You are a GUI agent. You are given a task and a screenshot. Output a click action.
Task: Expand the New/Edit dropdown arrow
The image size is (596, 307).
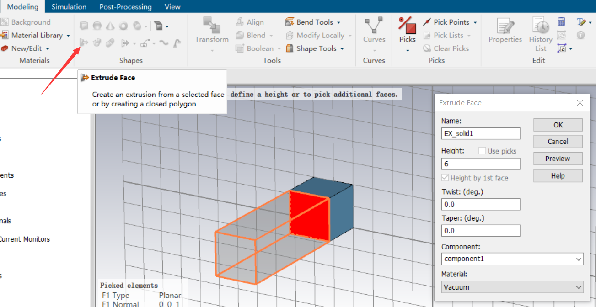tap(47, 49)
